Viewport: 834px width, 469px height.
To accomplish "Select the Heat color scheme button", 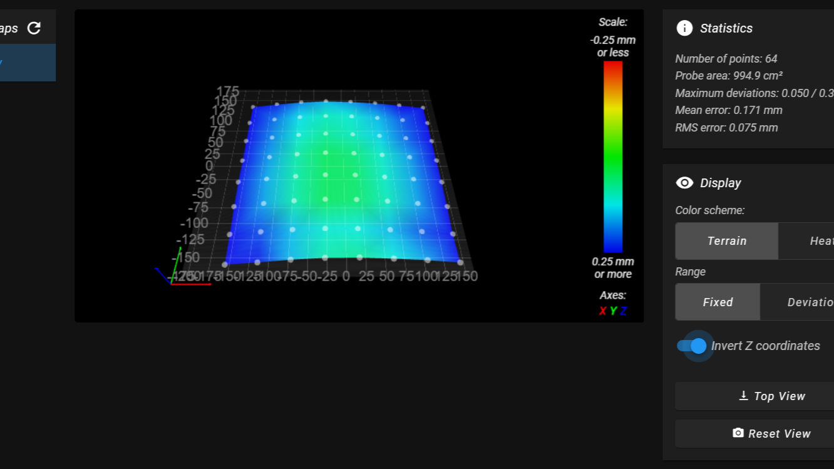I will [x=806, y=241].
